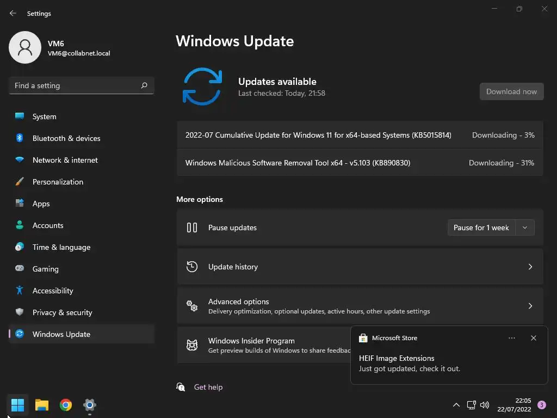Screen dimensions: 557x418
Task: Open Time & language settings
Action: point(82,247)
